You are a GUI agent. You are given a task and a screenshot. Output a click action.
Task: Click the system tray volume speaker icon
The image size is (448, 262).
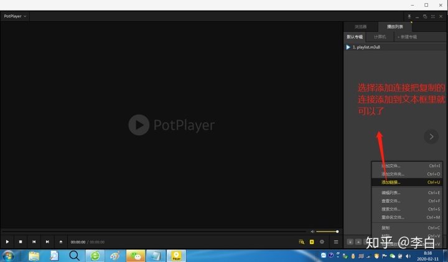pos(408,256)
